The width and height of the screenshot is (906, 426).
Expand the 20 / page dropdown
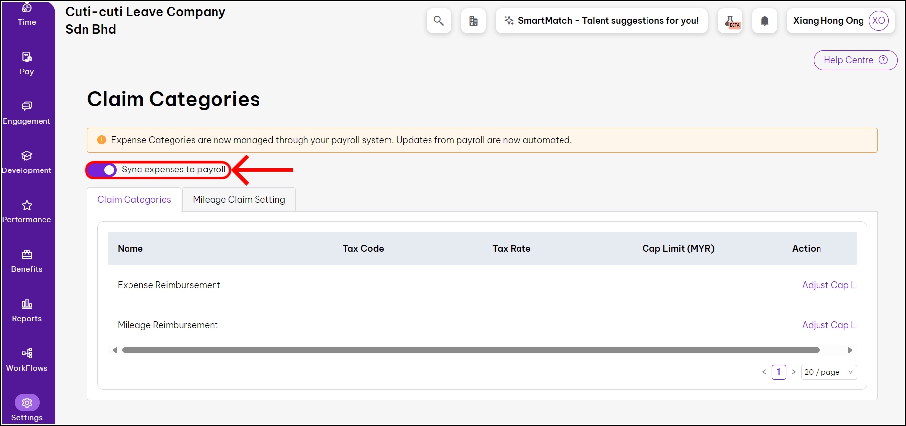pos(828,372)
